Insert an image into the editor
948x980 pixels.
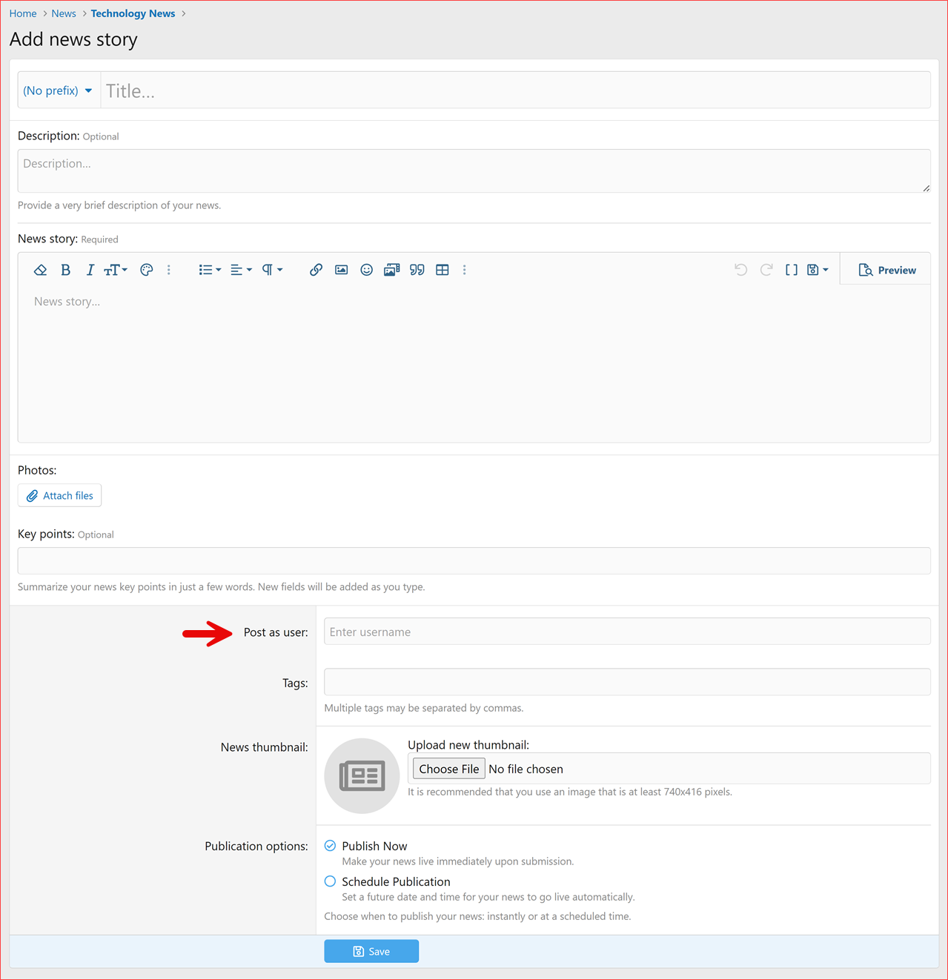tap(341, 270)
